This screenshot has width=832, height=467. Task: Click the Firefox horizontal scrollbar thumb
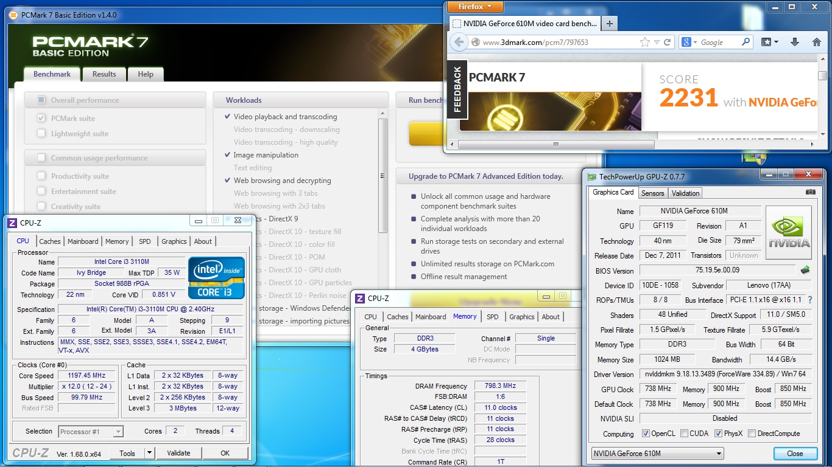pyautogui.click(x=555, y=145)
